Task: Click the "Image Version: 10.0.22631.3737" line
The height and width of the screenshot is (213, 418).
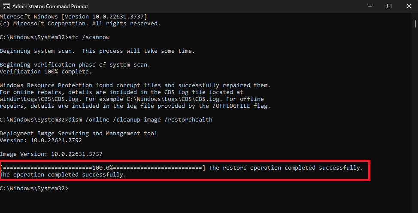Action: (51, 154)
